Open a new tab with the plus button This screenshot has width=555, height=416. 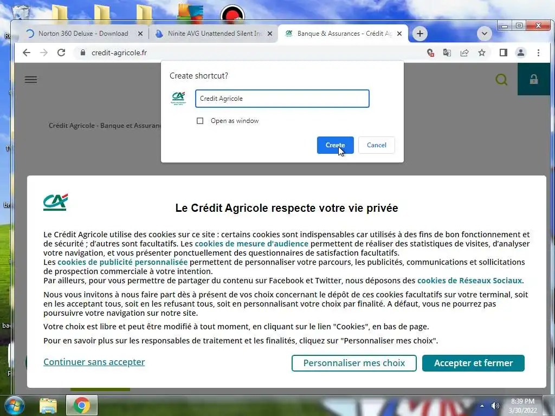point(420,34)
